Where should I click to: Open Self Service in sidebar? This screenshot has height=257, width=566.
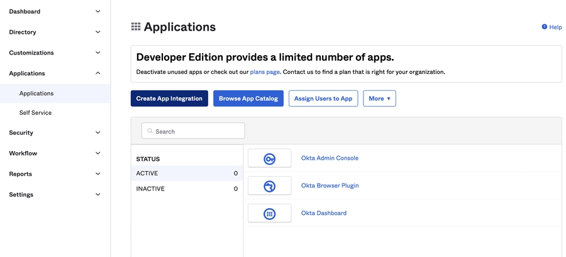pyautogui.click(x=35, y=113)
